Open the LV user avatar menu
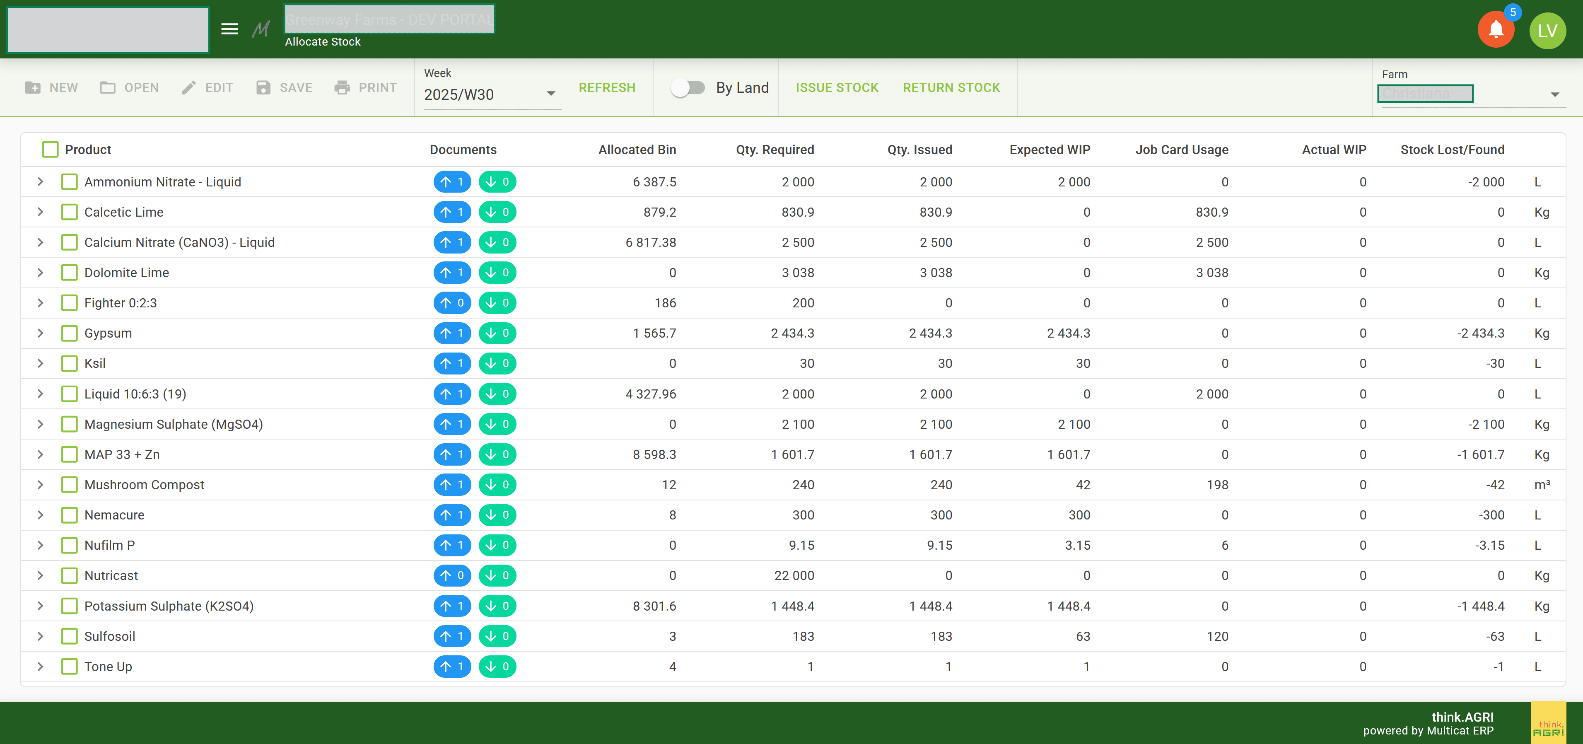The image size is (1583, 744). [x=1547, y=31]
